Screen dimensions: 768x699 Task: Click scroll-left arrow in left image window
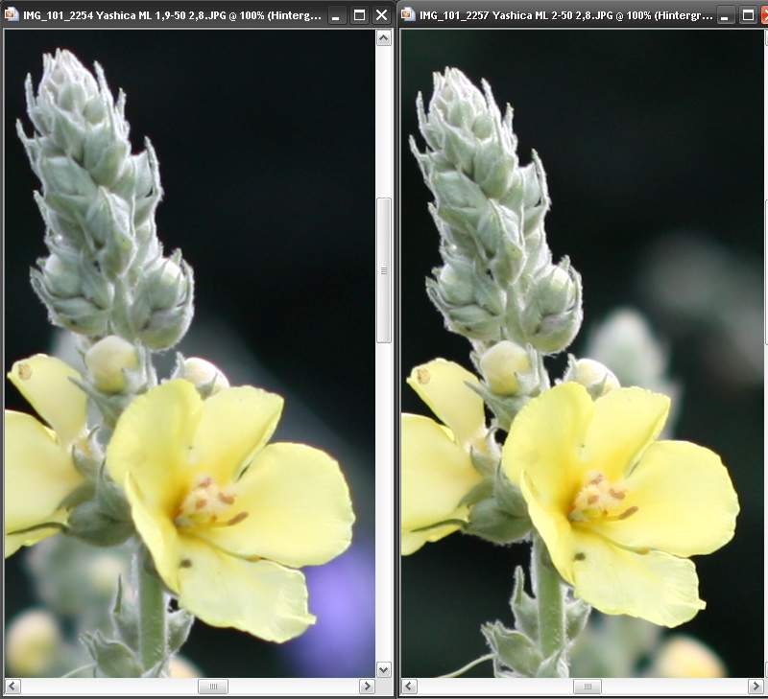(x=12, y=687)
